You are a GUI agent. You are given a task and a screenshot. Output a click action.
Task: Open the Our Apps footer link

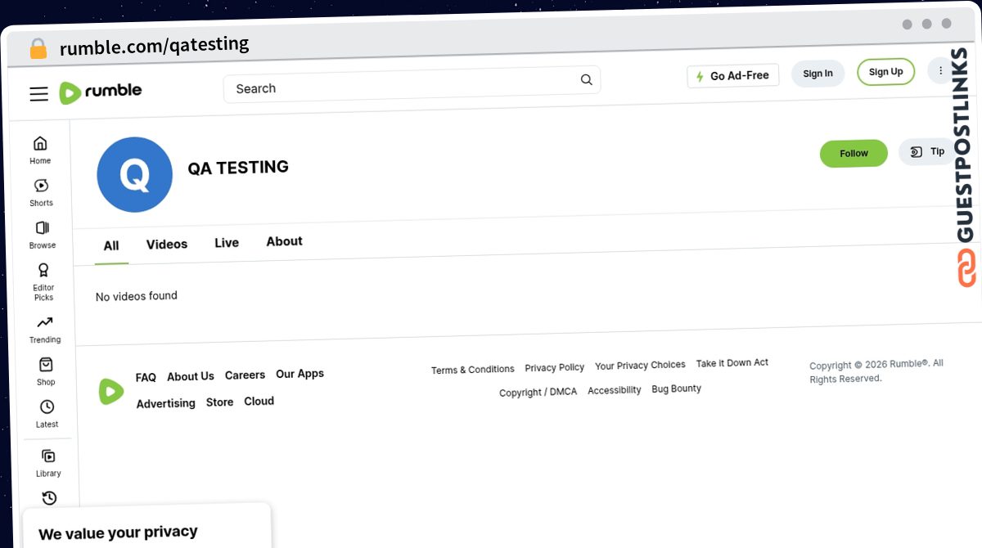(x=300, y=374)
